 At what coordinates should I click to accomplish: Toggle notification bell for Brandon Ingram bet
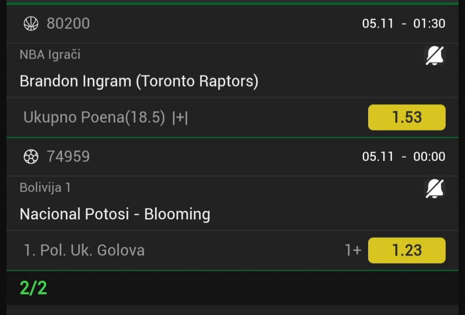434,56
